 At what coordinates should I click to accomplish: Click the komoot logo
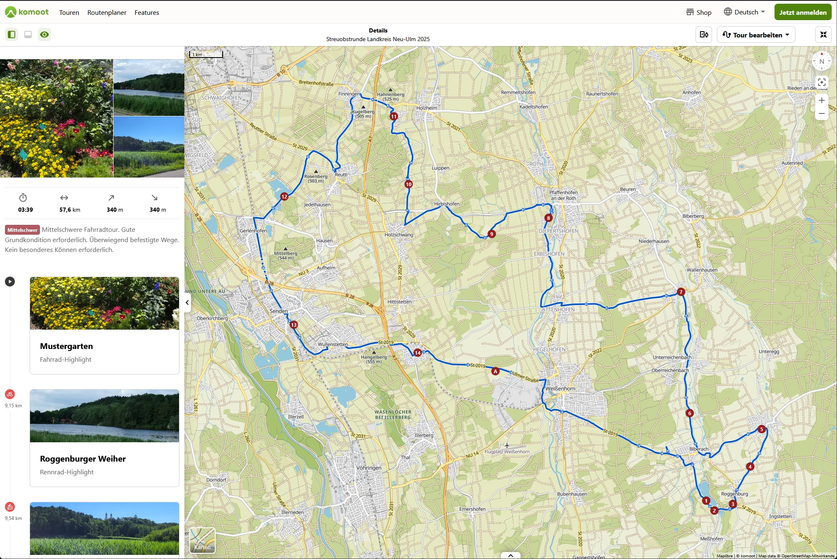coord(27,12)
